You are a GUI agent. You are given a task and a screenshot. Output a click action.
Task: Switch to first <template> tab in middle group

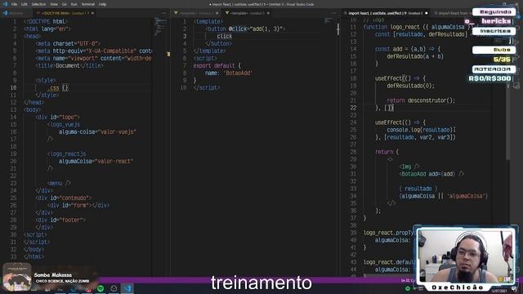pos(195,13)
